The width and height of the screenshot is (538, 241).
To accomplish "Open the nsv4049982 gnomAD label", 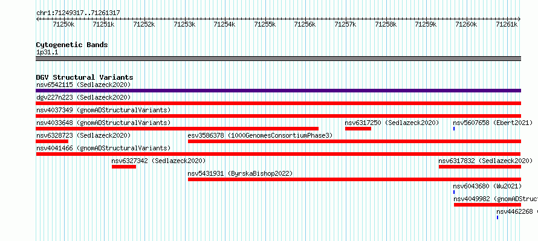I will coord(496,199).
